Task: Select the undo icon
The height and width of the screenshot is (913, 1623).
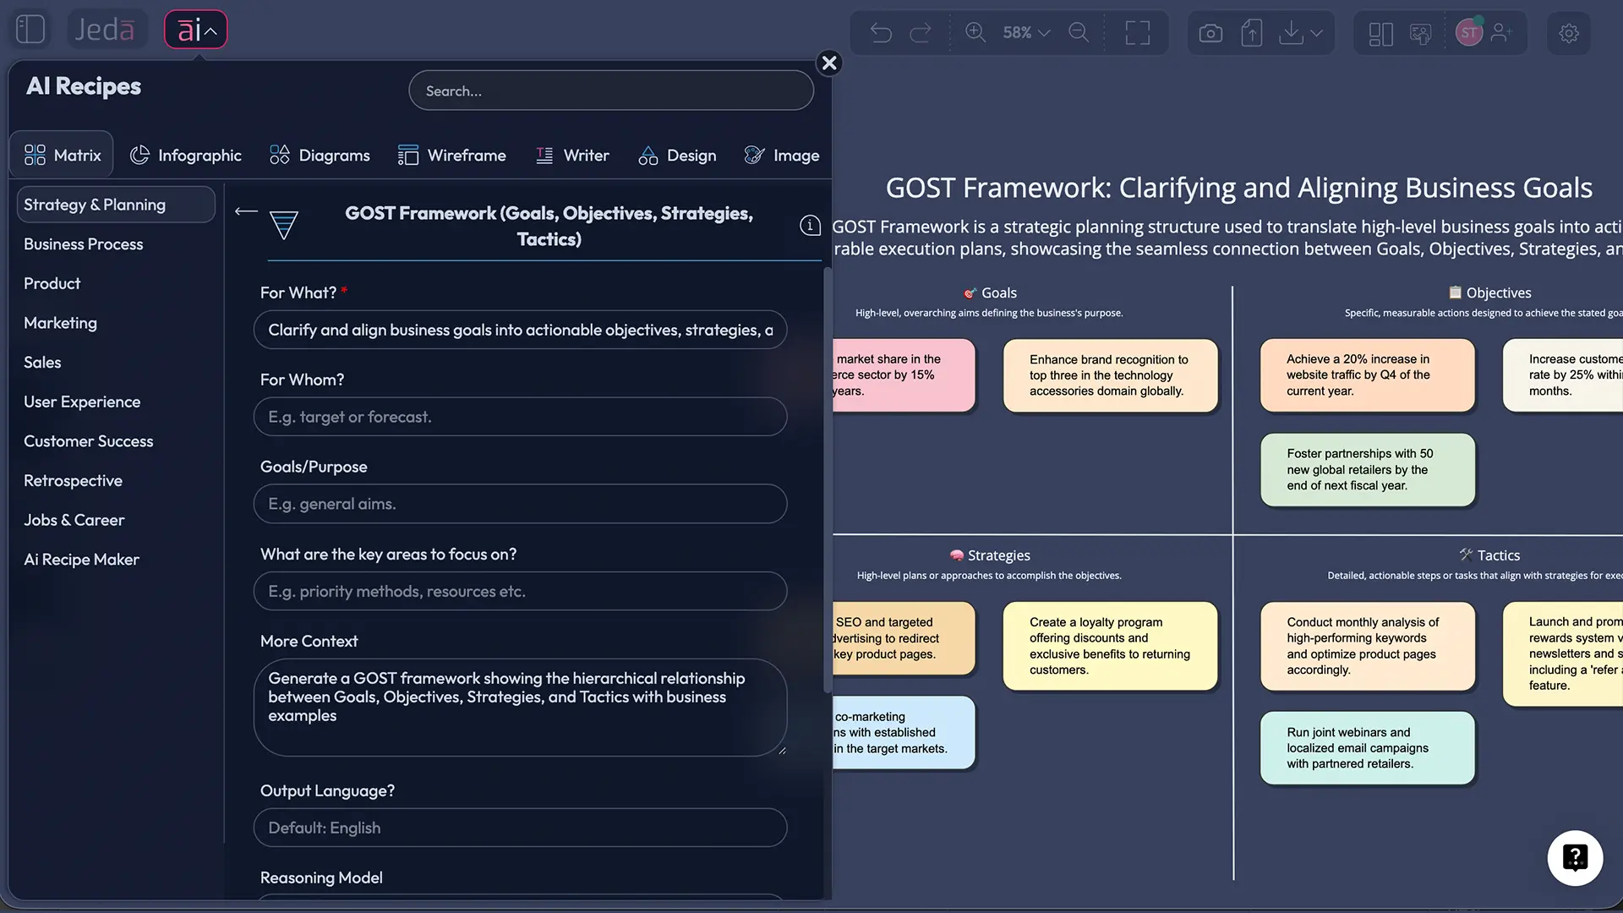Action: (x=880, y=32)
